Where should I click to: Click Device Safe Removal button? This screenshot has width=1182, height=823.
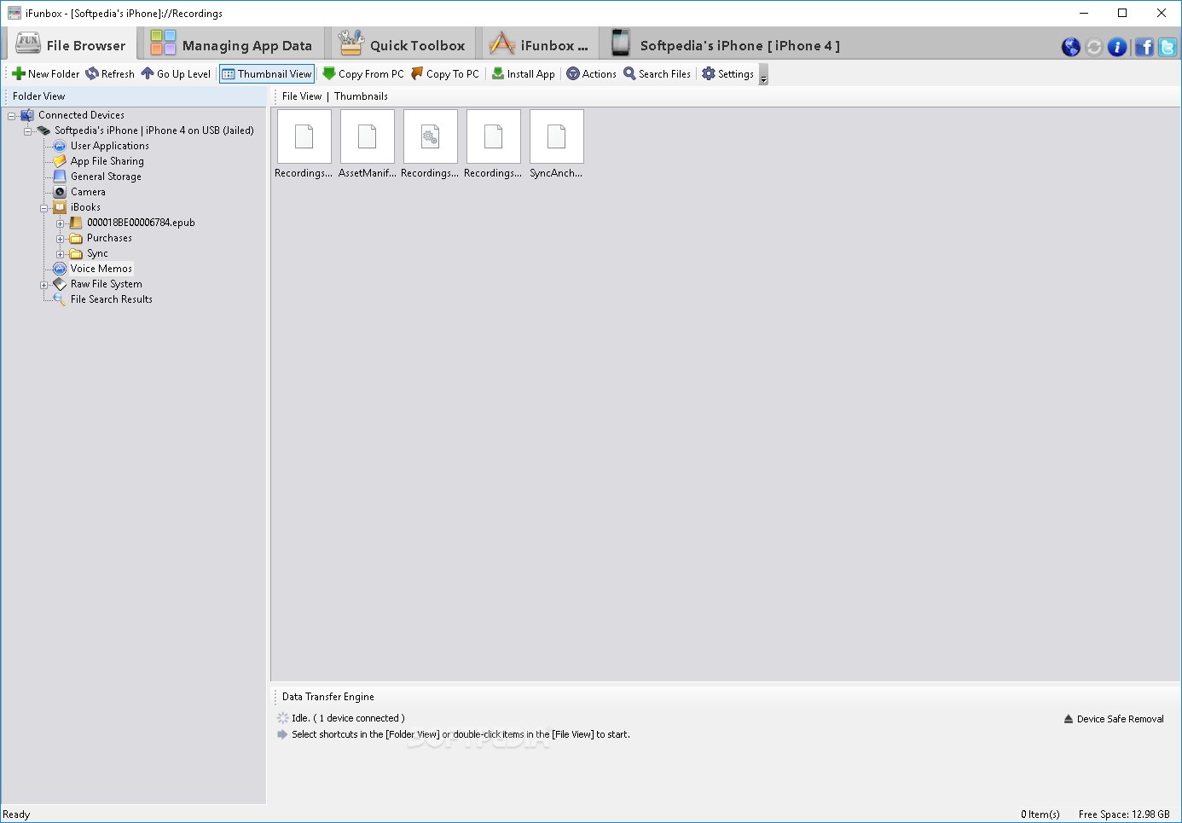pos(1114,719)
